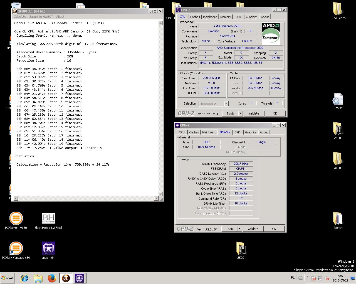Open the Action Center flag tray icon
The image size is (356, 284).
tap(313, 278)
